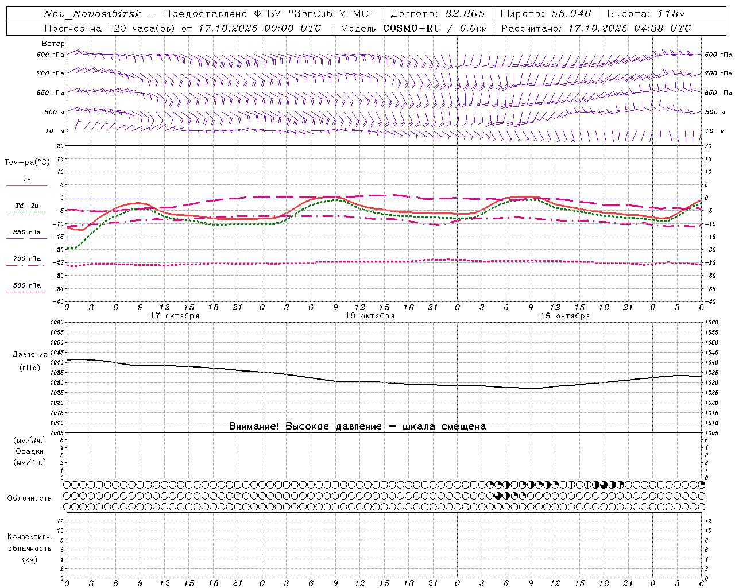Click the '17 октября' date label
Image resolution: width=735 pixels, height=588 pixels.
[x=175, y=316]
